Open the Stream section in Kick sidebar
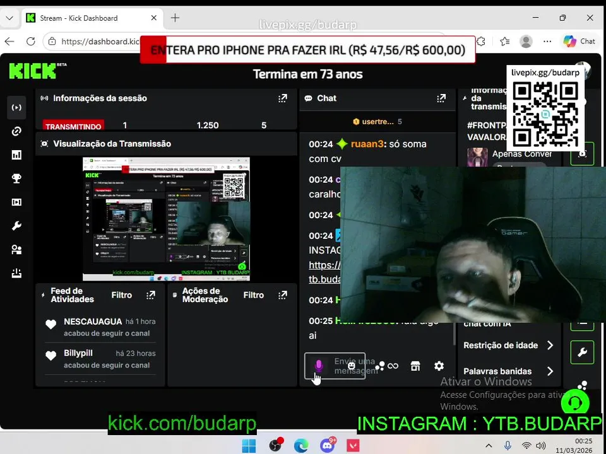606x454 pixels. (x=16, y=107)
